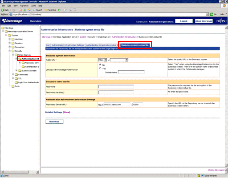
Task: Click the Refresh page toolbar icon
Action: click(x=25, y=10)
